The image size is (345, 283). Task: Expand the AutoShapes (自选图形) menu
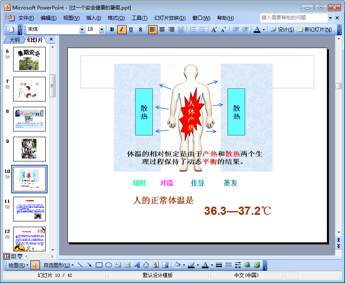coord(56,265)
